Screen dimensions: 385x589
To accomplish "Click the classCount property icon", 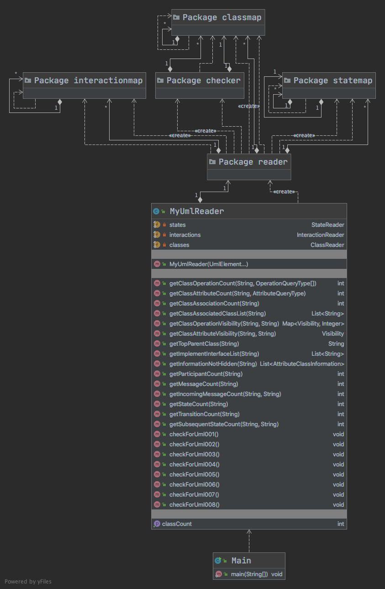I will [157, 524].
